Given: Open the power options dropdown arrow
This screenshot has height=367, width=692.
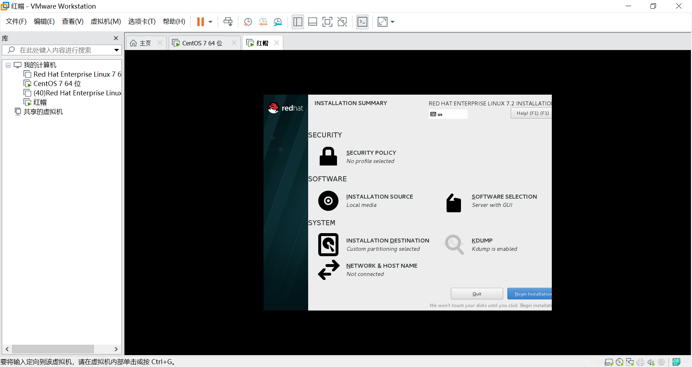Looking at the screenshot, I should [210, 22].
